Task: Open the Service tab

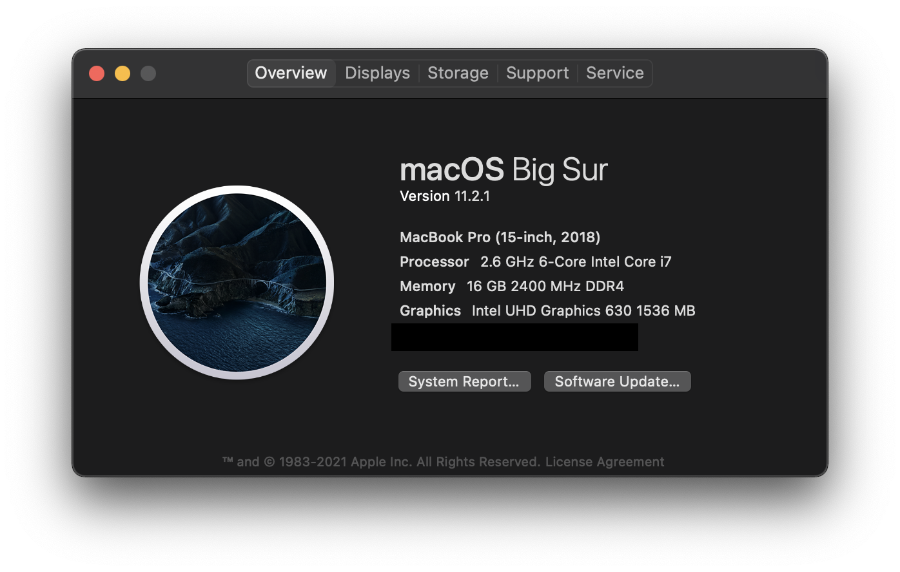Action: coord(614,73)
